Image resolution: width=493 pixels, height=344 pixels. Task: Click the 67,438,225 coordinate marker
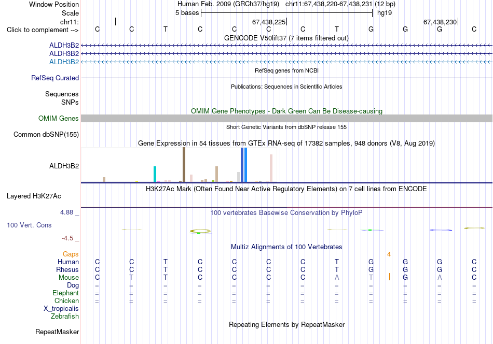point(269,22)
